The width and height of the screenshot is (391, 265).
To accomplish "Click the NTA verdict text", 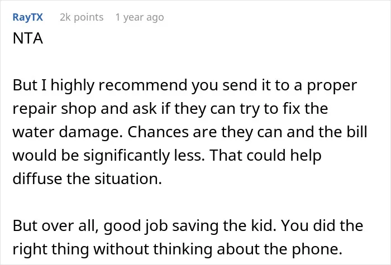I will pos(28,38).
